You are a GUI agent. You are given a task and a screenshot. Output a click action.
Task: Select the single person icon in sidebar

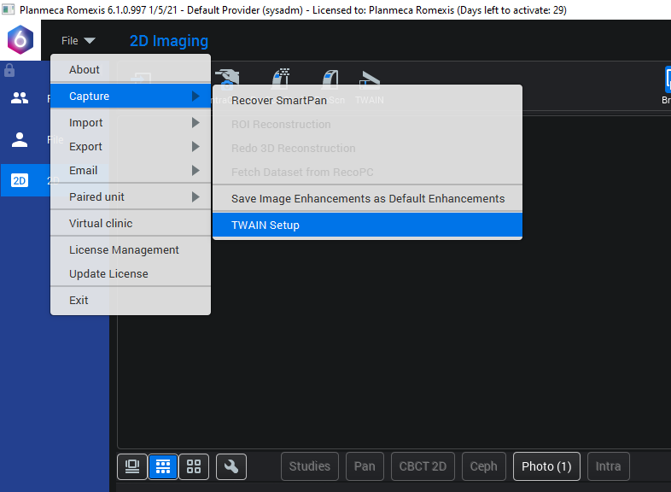[x=20, y=139]
